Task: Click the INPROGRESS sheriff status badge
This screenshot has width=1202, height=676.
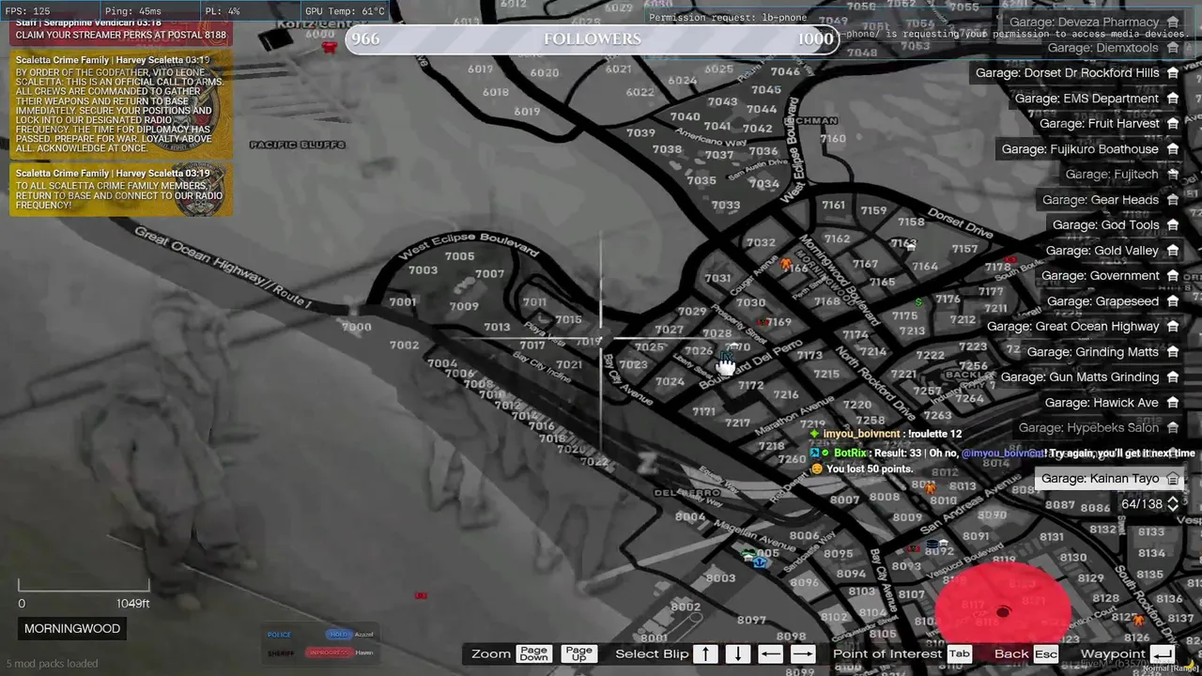Action: (x=330, y=653)
